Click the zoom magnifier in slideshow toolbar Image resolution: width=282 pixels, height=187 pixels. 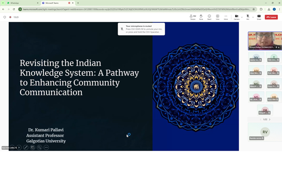tap(39, 147)
